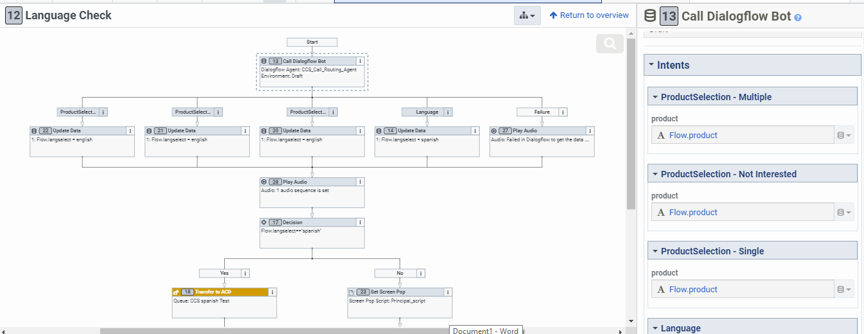The image size is (864, 334).
Task: Click play icon on Play Audio node 27
Action: point(494,130)
